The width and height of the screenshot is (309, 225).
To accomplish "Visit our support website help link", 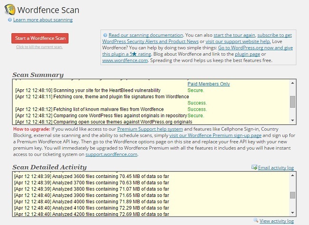I will coord(238,41).
